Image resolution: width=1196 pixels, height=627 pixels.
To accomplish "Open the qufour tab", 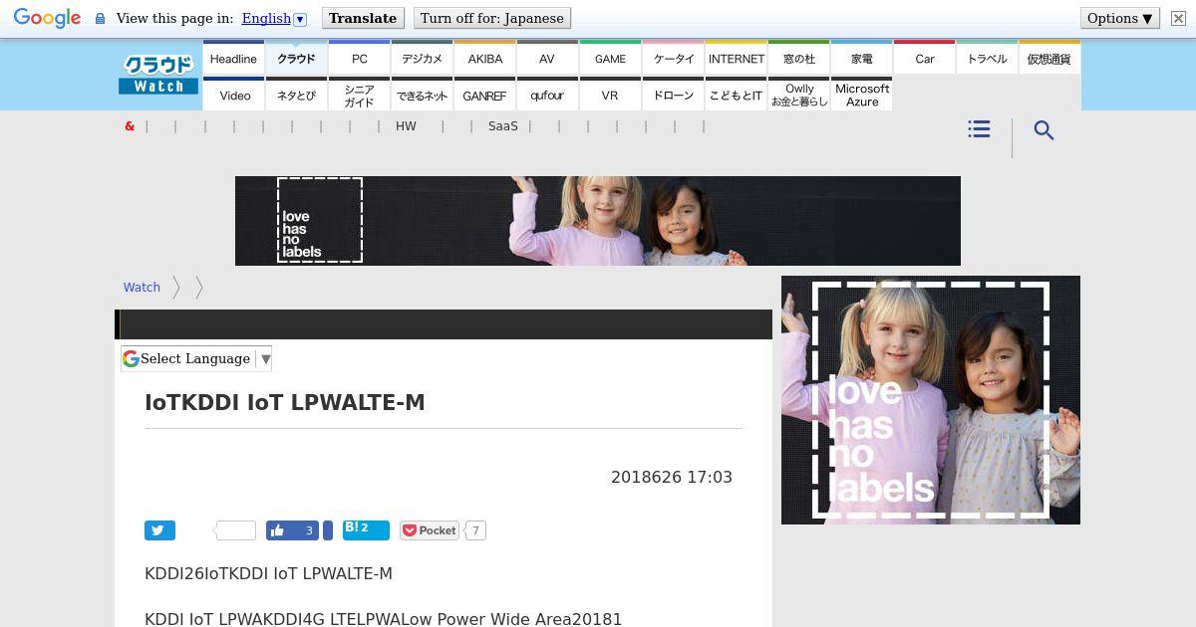I will (x=547, y=96).
